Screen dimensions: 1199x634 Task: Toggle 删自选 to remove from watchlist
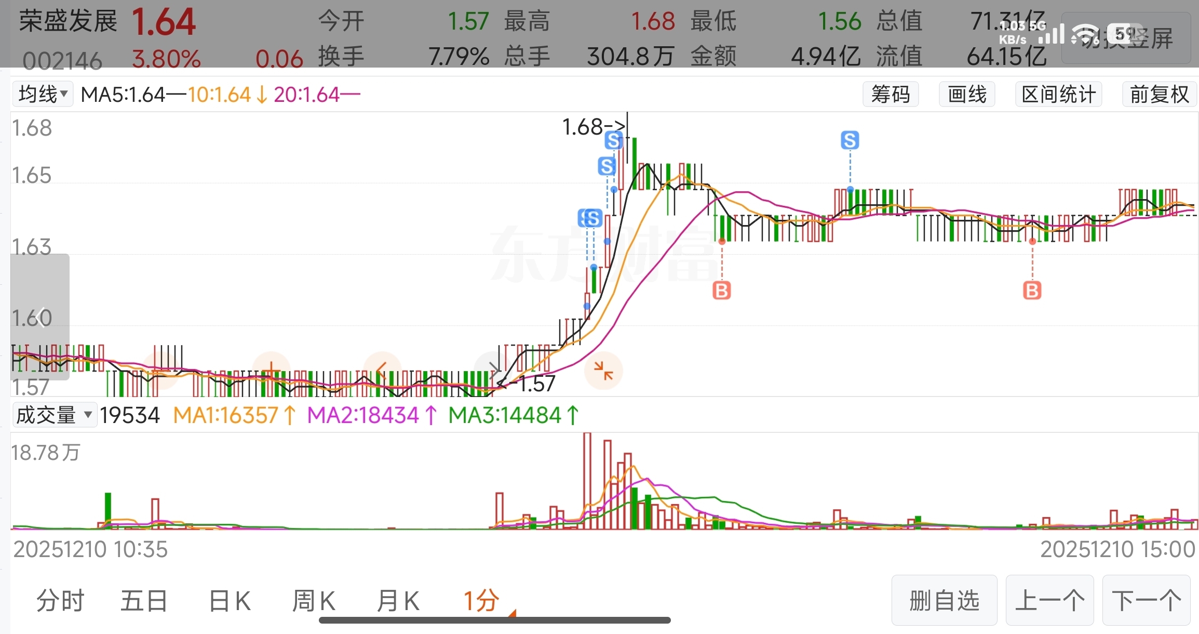(x=944, y=601)
